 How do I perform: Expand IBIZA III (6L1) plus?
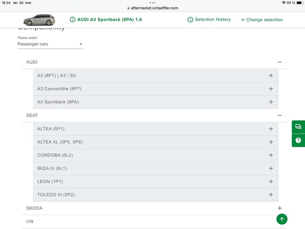click(271, 168)
